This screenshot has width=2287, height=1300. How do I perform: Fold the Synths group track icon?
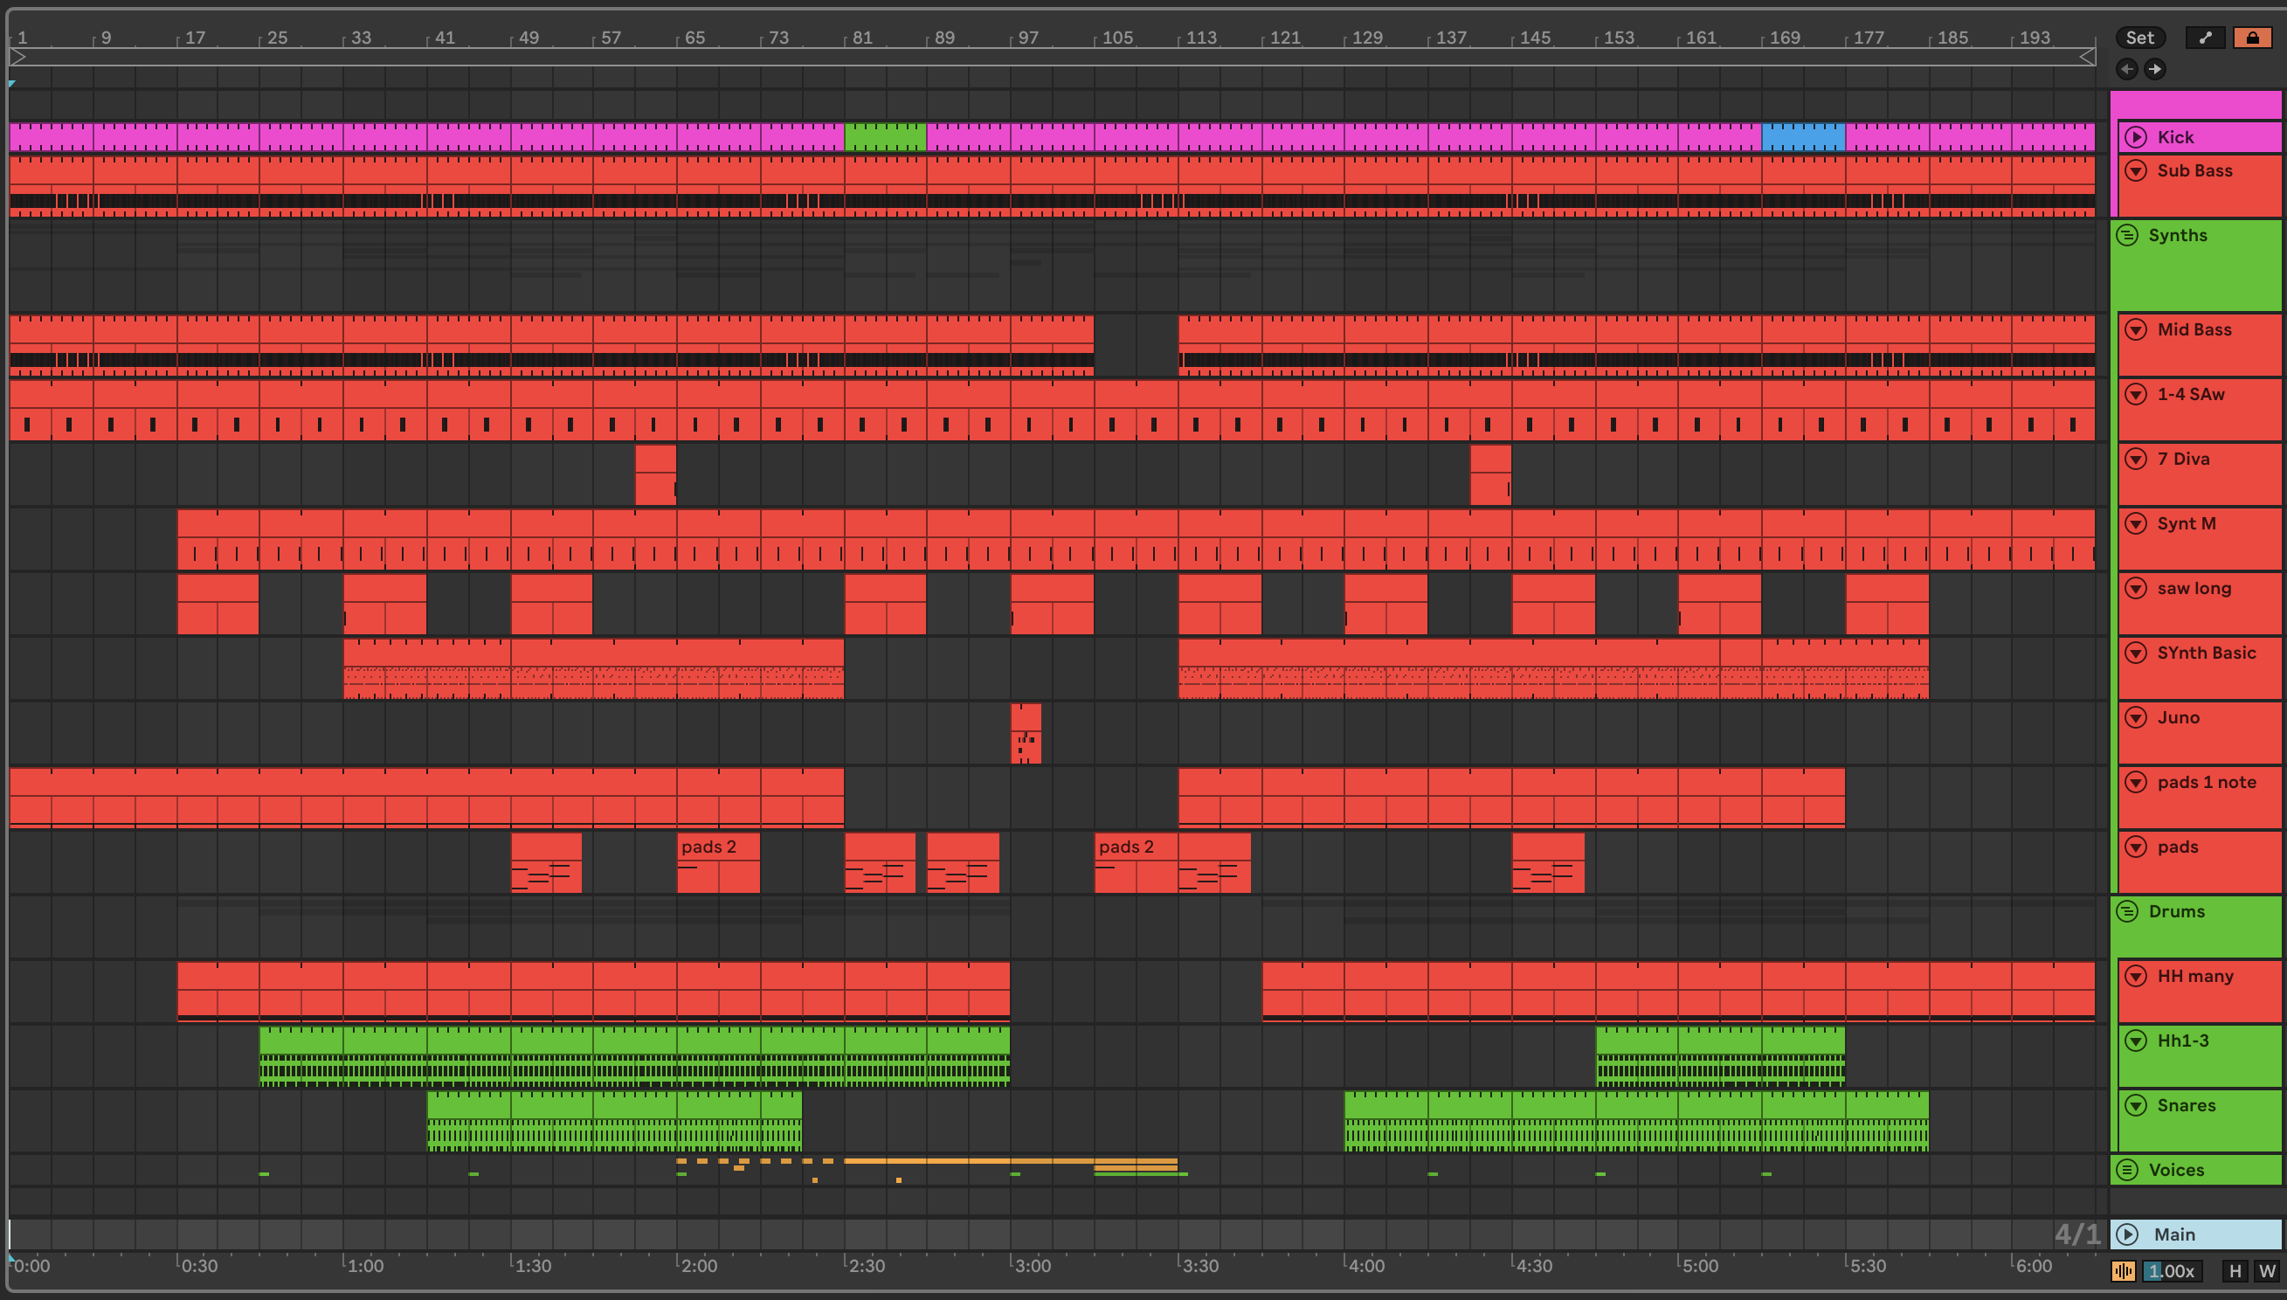tap(2128, 235)
